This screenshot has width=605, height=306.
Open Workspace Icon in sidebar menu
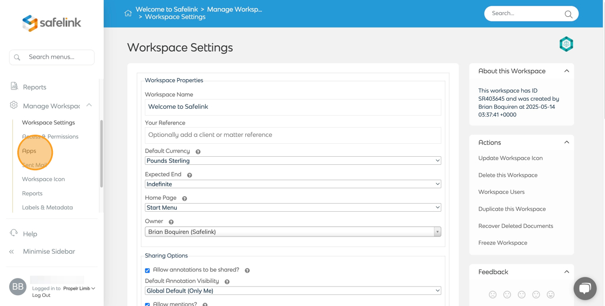pyautogui.click(x=43, y=179)
